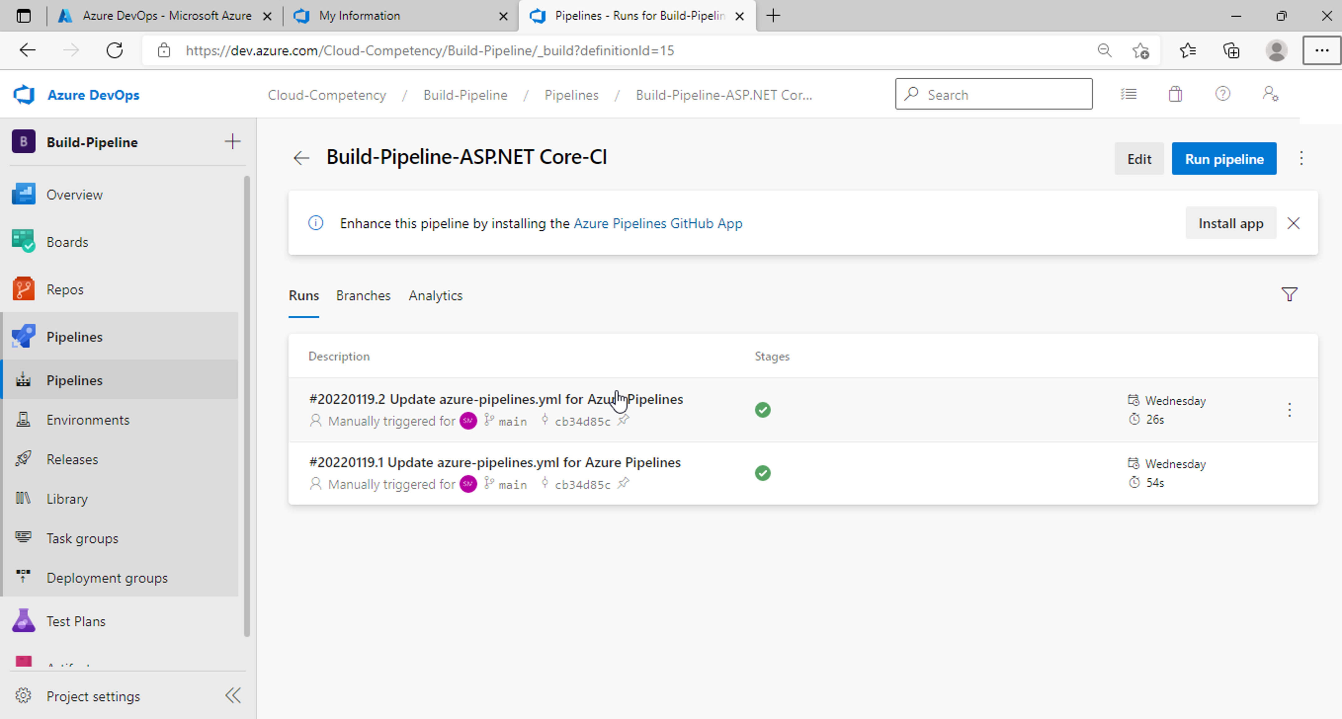Click Install app button
The width and height of the screenshot is (1342, 719).
[x=1231, y=223]
